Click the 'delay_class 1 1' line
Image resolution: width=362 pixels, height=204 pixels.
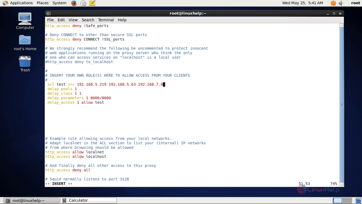64,93
